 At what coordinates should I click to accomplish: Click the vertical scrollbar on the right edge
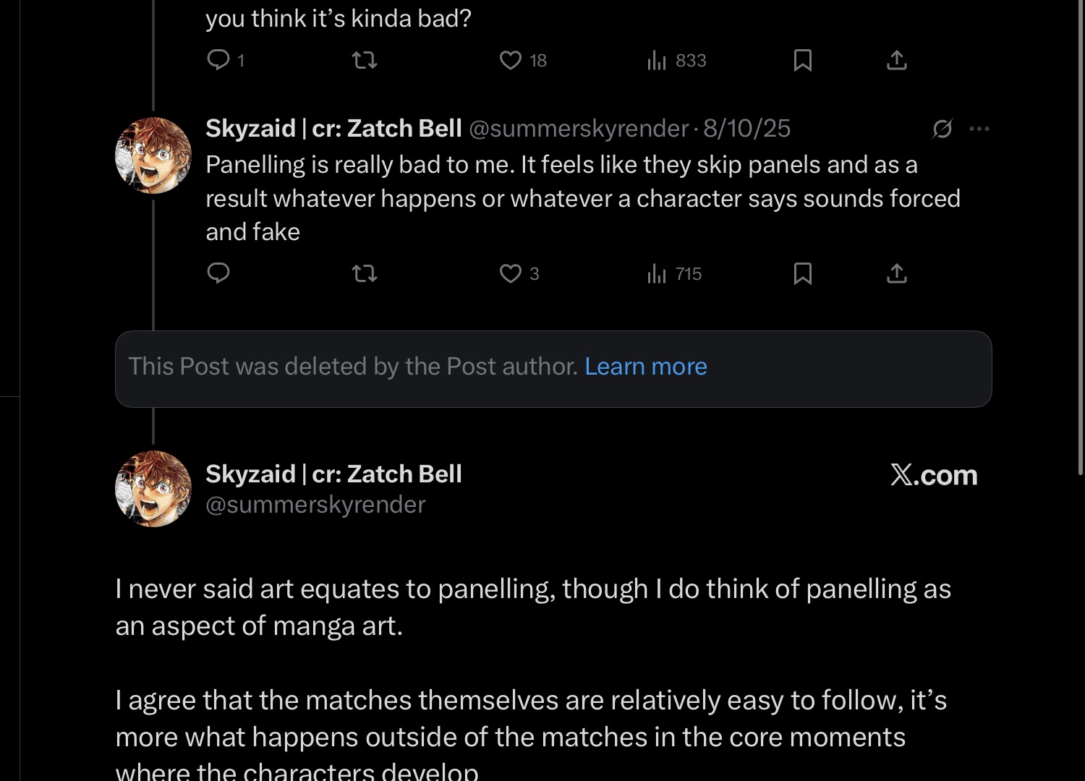click(1081, 239)
